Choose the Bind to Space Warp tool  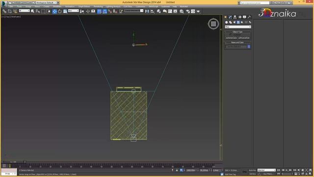coord(15,11)
